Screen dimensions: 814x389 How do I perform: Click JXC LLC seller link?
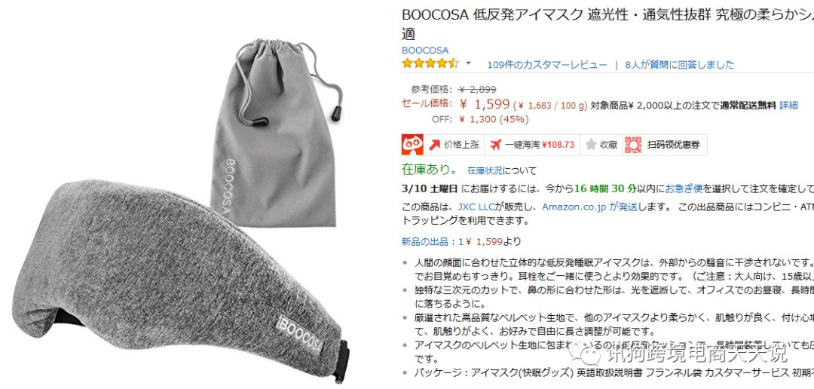click(476, 207)
